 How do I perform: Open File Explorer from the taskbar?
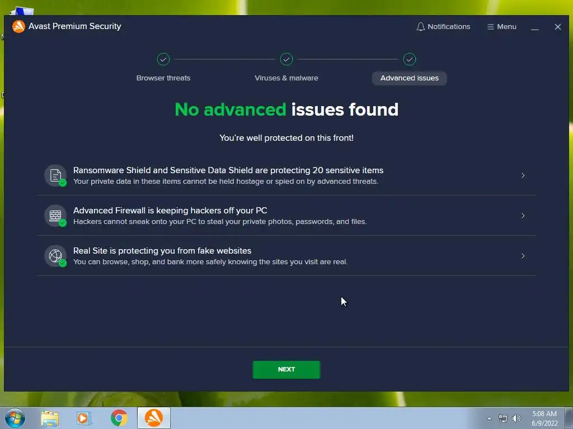50,418
